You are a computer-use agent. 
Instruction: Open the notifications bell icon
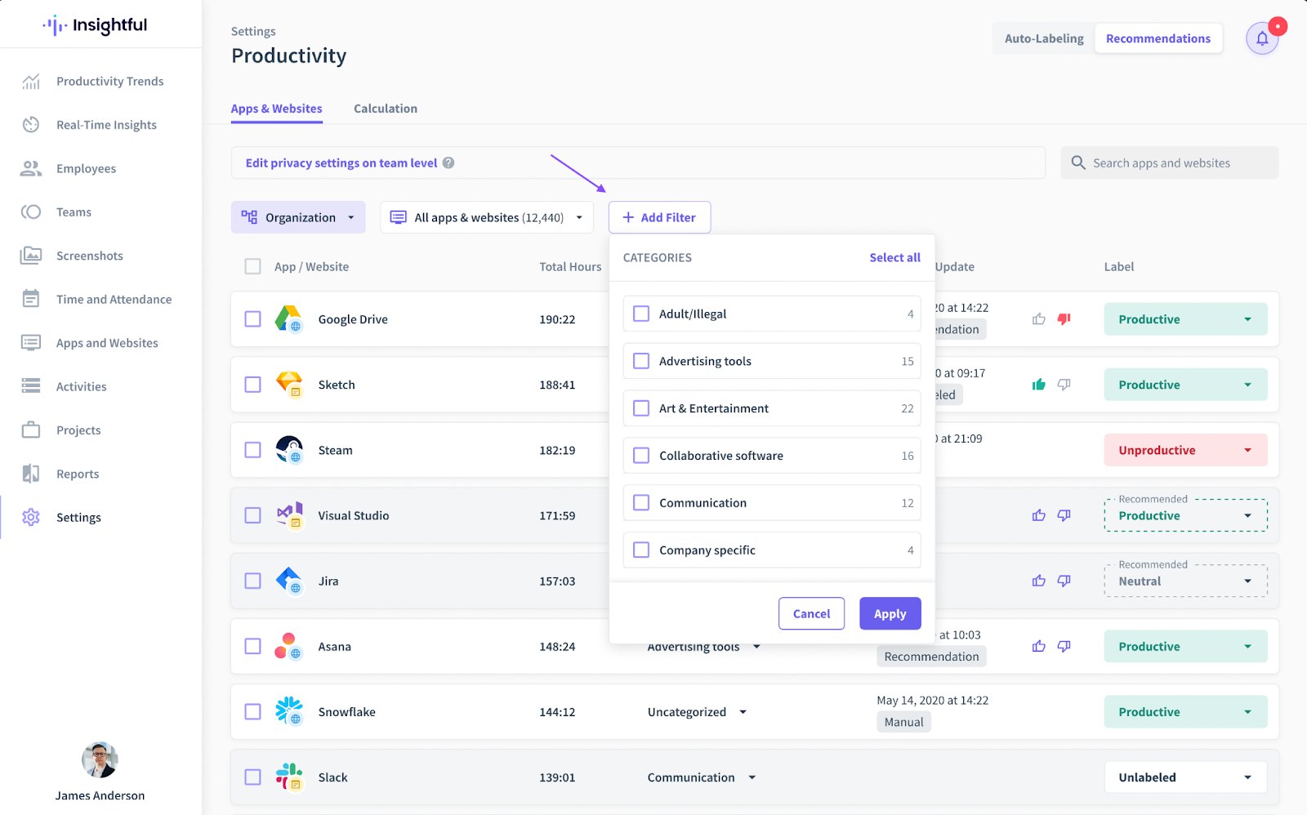tap(1262, 38)
